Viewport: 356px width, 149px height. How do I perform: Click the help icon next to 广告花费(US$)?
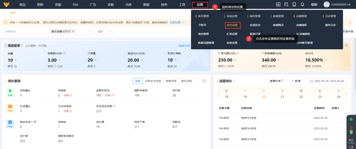tap(237, 53)
